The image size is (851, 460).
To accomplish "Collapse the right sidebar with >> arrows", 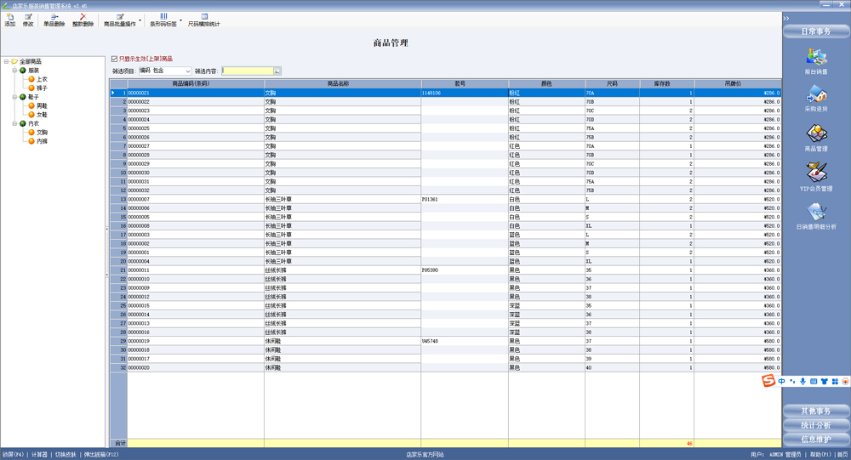I will pyautogui.click(x=786, y=19).
